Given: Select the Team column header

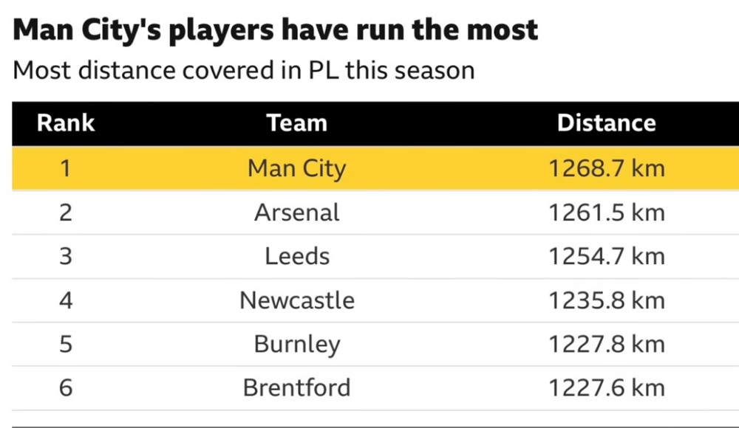Looking at the screenshot, I should 296,122.
